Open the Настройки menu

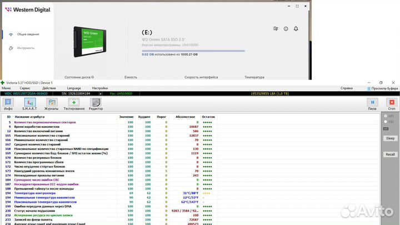(x=100, y=88)
